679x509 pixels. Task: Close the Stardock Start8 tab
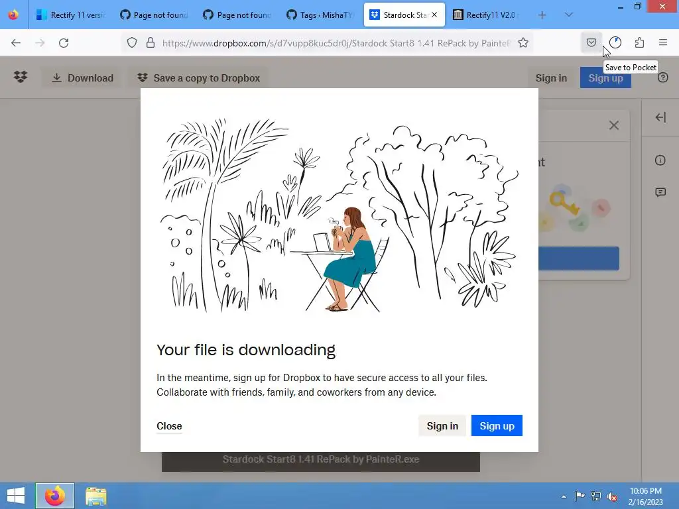434,15
